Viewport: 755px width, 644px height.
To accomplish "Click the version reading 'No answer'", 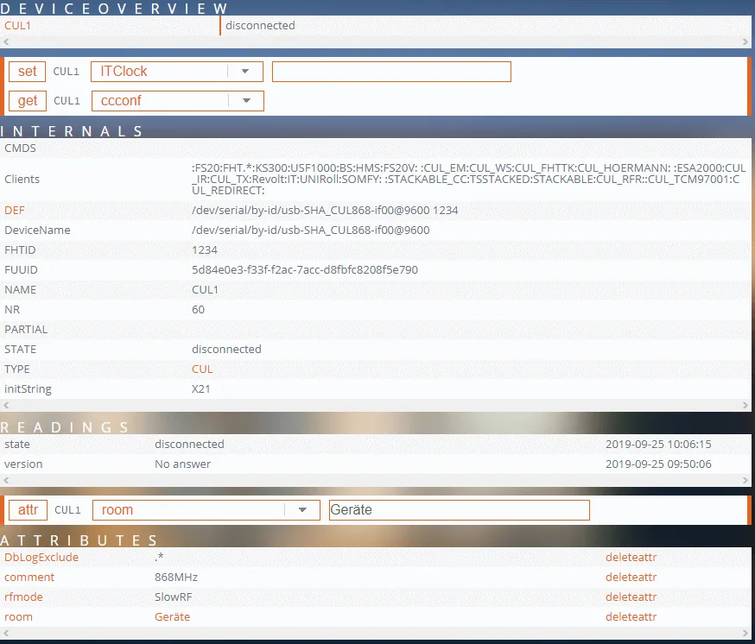I will click(183, 464).
